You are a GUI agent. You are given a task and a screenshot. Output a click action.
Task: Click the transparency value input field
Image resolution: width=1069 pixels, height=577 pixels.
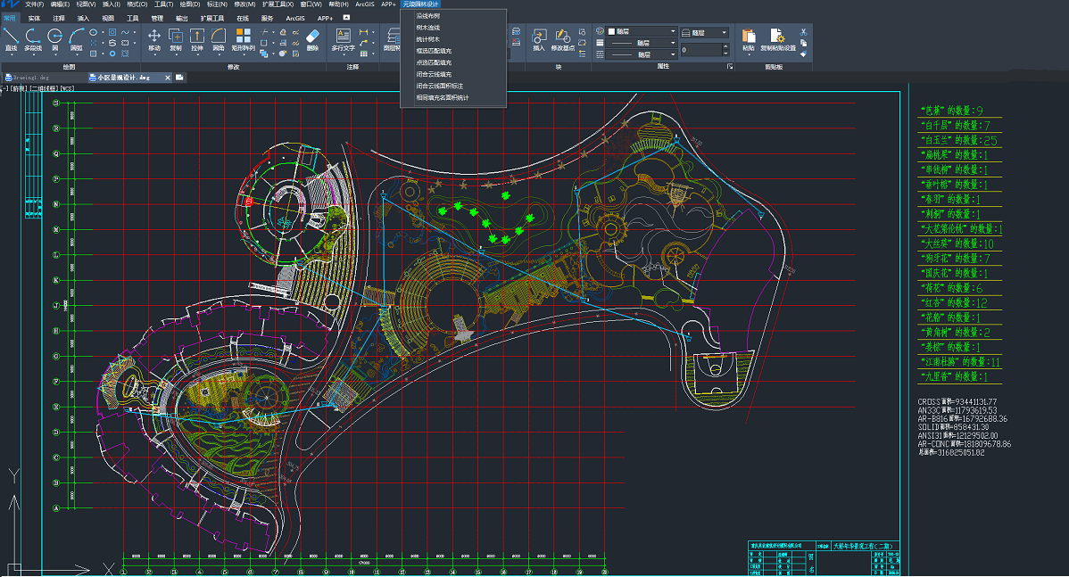699,50
